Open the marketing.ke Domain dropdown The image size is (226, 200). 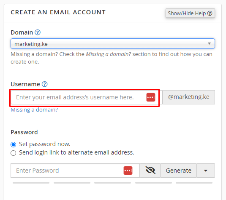(113, 44)
